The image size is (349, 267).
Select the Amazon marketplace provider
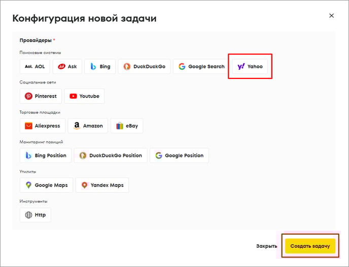point(88,126)
